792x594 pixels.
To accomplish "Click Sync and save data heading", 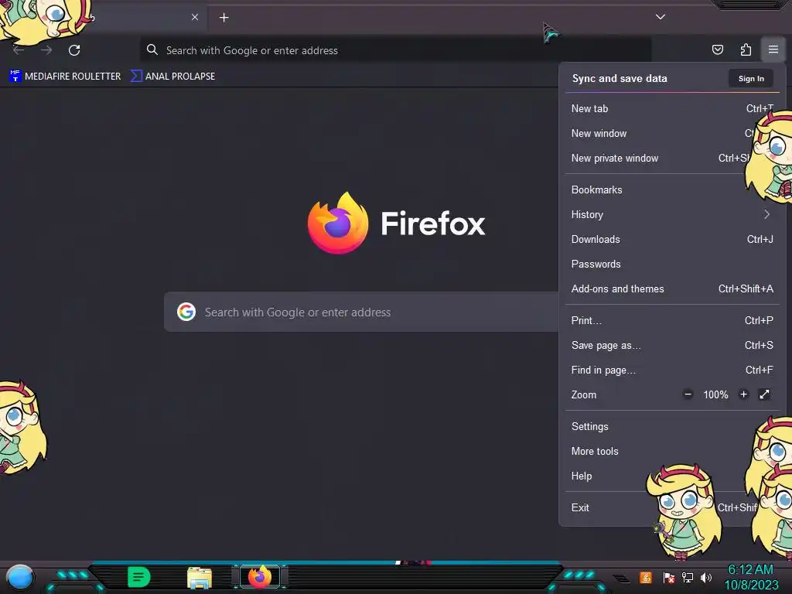I will (620, 78).
